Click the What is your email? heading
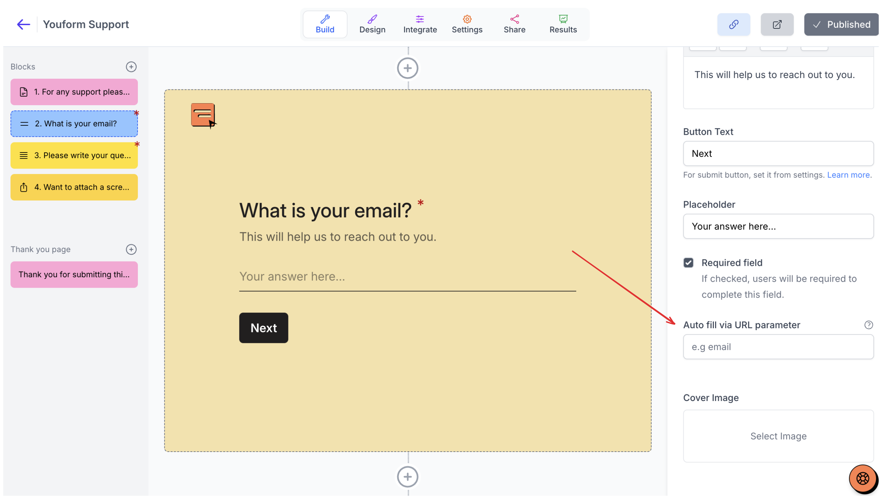 point(325,210)
